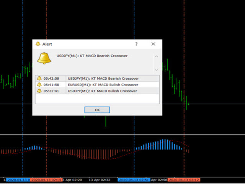Click the bell icon beside the 05:42:58 alert
245x184 pixels.
click(x=39, y=78)
